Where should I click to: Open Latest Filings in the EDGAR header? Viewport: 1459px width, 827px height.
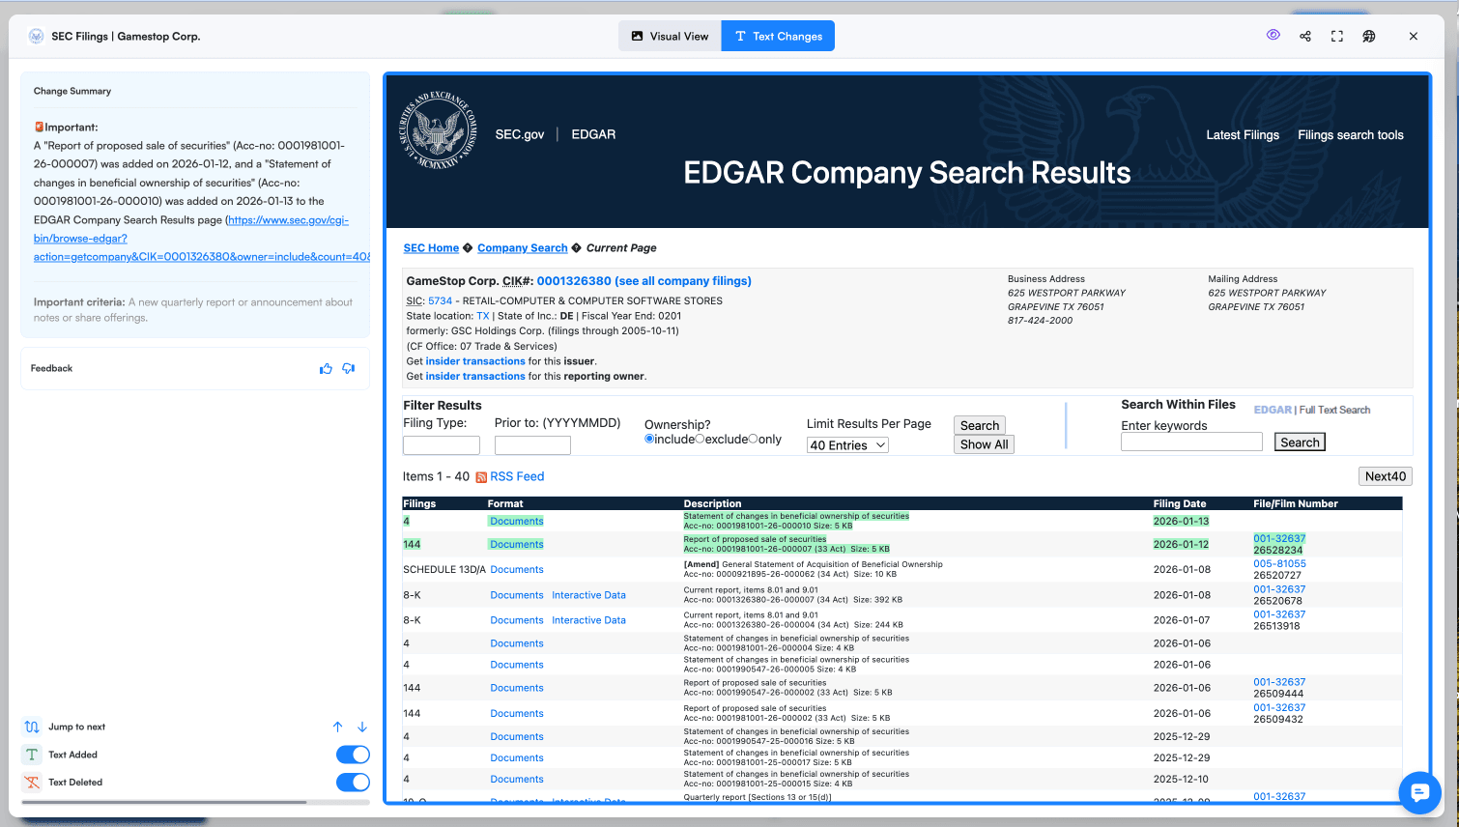point(1243,134)
